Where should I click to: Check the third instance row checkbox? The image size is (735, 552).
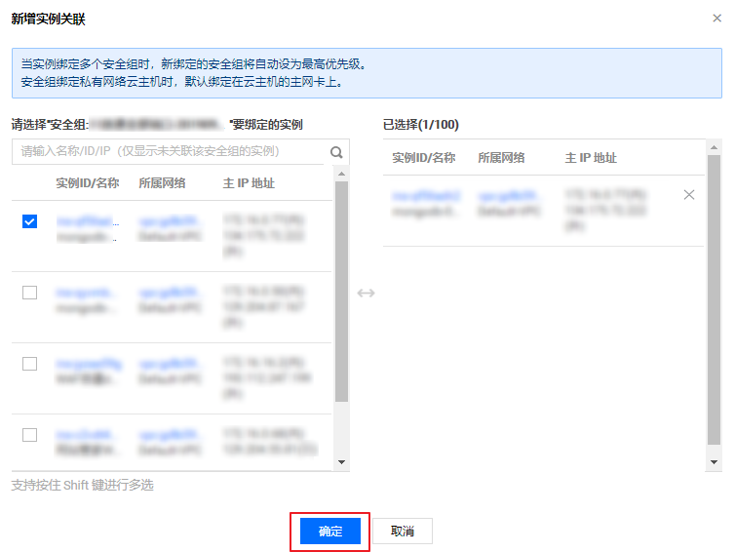[29, 364]
